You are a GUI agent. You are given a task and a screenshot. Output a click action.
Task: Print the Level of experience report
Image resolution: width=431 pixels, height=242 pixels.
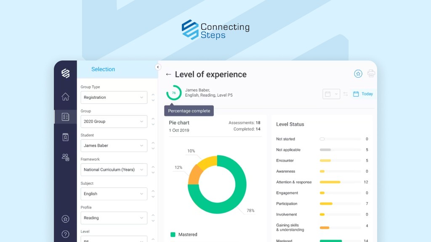coord(371,73)
